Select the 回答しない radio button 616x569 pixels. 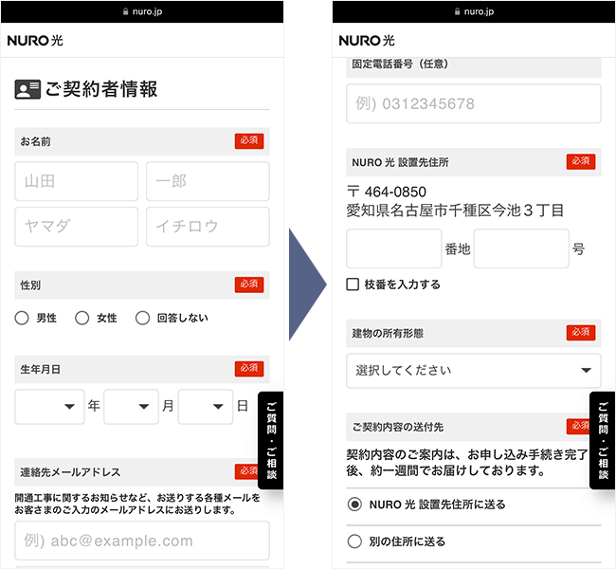(142, 318)
